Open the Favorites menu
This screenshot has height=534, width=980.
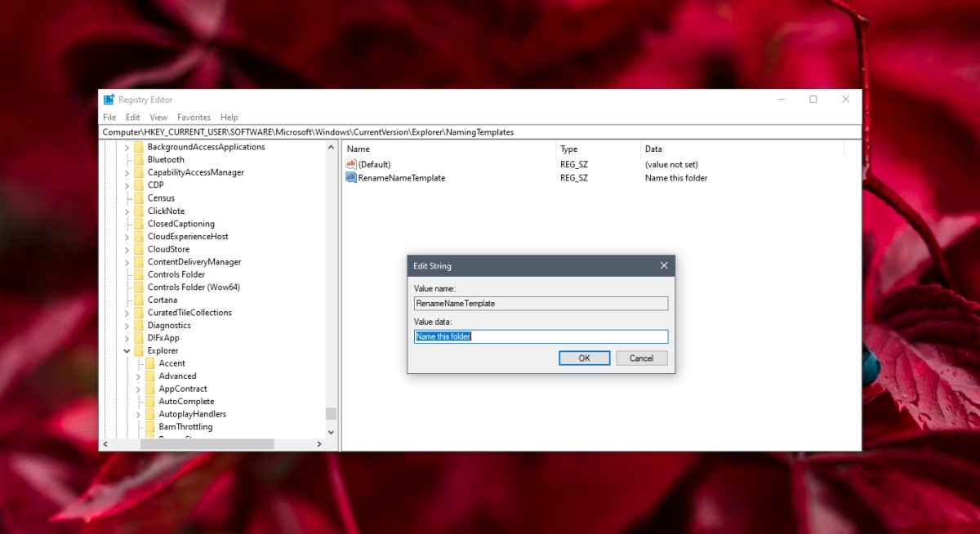point(194,117)
